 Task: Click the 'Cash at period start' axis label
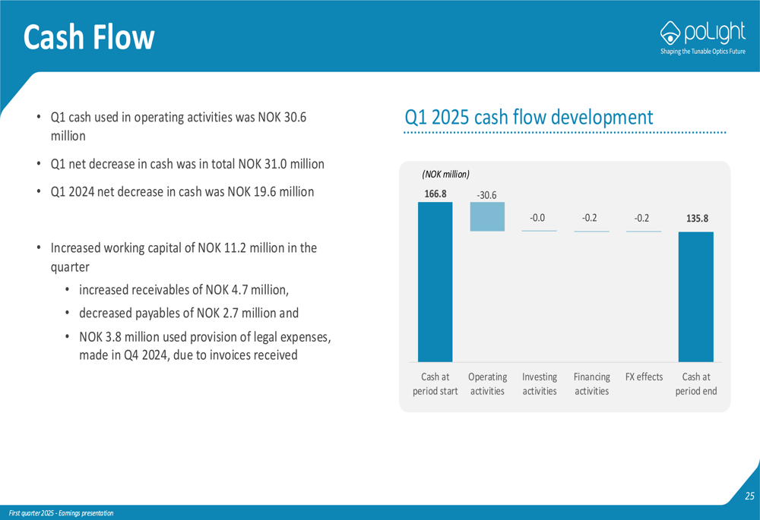[x=435, y=383]
